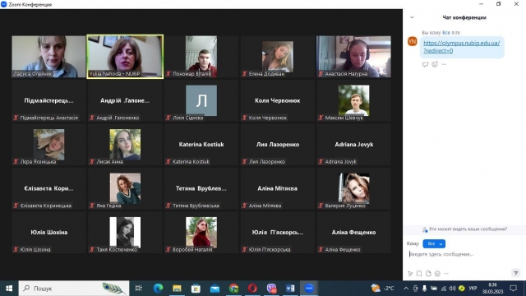Expand the 'Все' recipient dropdown

coord(434,243)
